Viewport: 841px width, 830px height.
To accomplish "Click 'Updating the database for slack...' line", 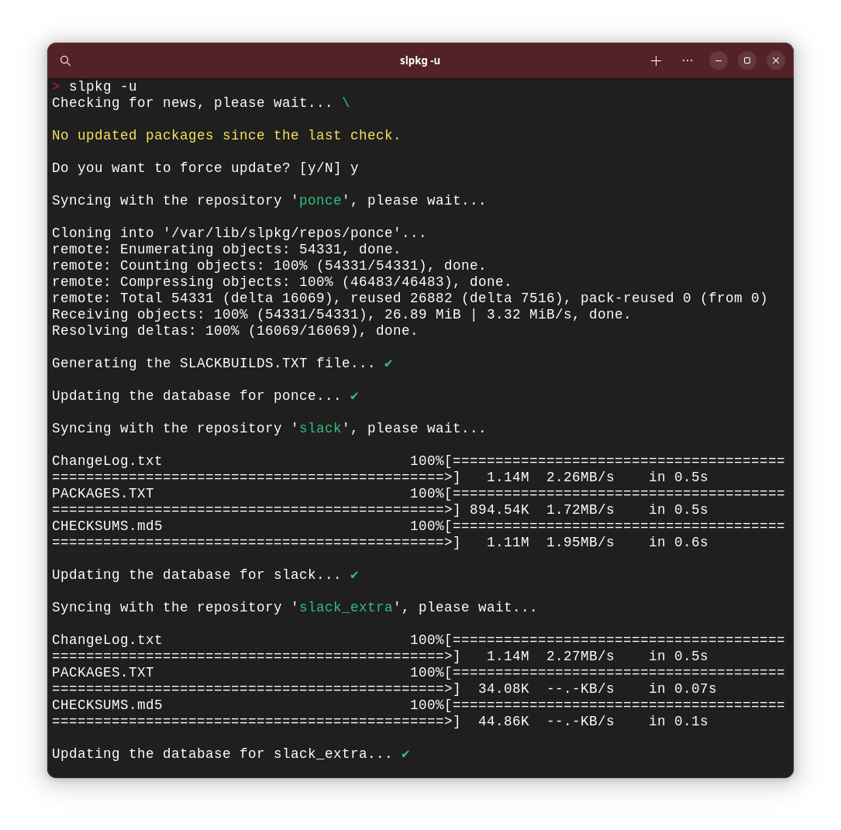I will pos(205,575).
